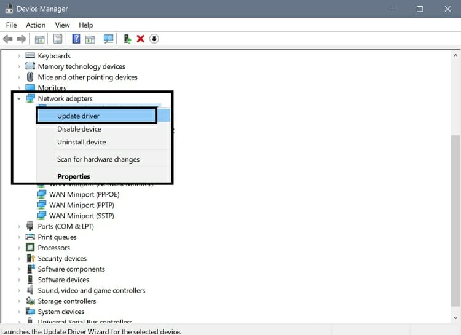The width and height of the screenshot is (461, 335).
Task: Click the Help toolbar icon with question mark
Action: coord(76,39)
